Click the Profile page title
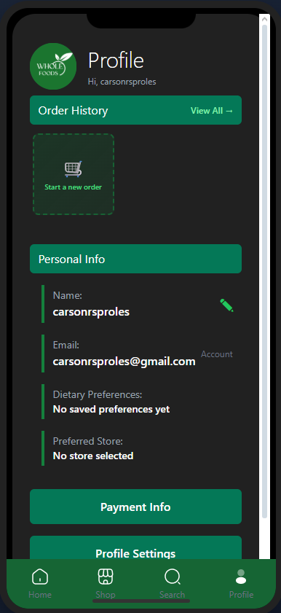This screenshot has width=281, height=613. click(x=116, y=60)
